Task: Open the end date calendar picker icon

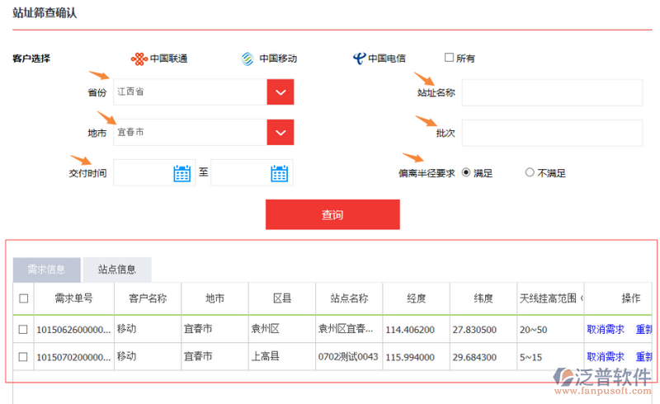Action: point(280,173)
